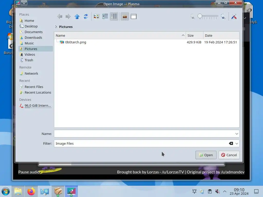Click the zoom in magnifier icon

point(223,16)
